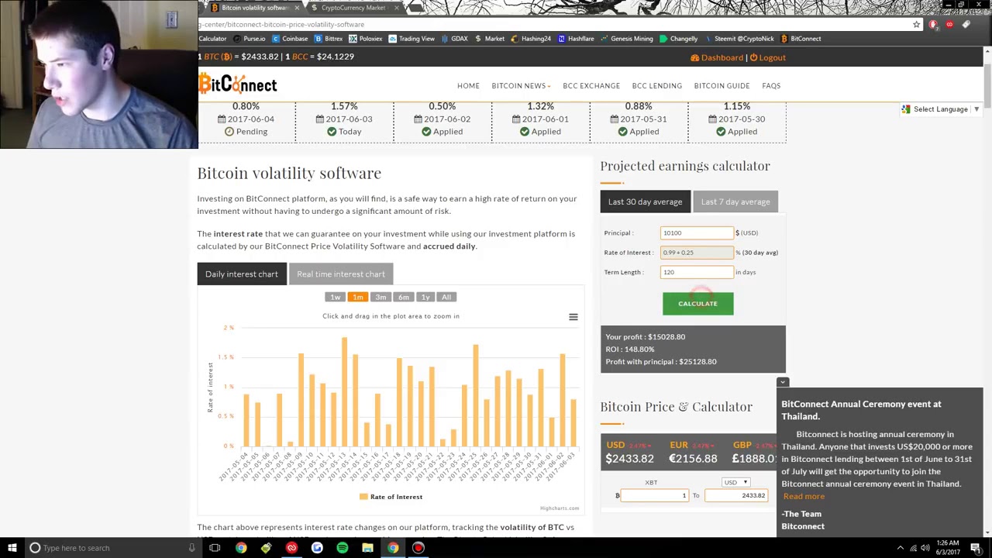
Task: Open the Market bookmark
Action: point(490,39)
